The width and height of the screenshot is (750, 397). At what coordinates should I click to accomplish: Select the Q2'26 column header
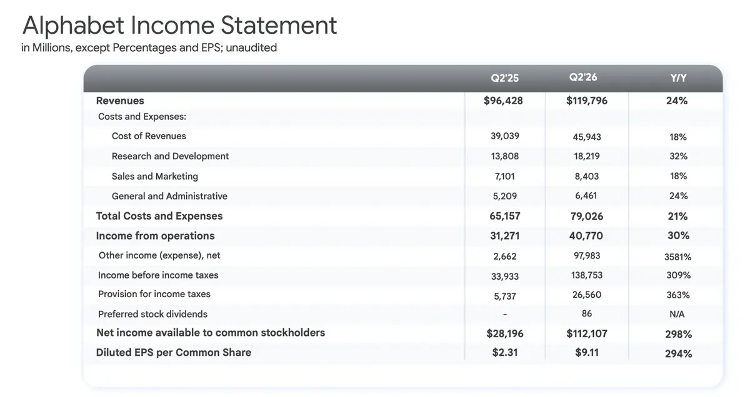pyautogui.click(x=583, y=78)
